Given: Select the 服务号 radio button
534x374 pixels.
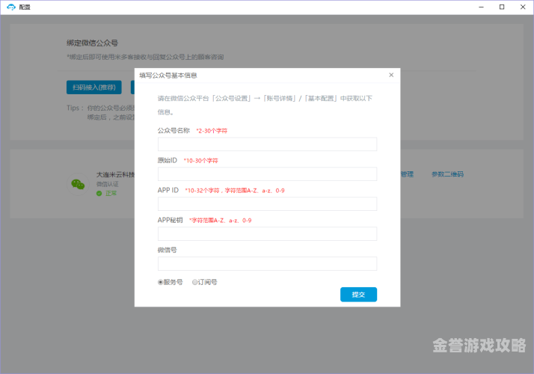Looking at the screenshot, I should (160, 282).
